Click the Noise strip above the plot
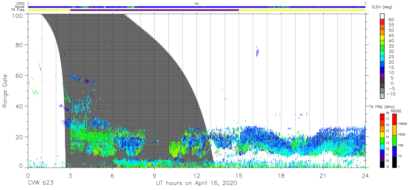411x190 pixels. pos(197,7)
